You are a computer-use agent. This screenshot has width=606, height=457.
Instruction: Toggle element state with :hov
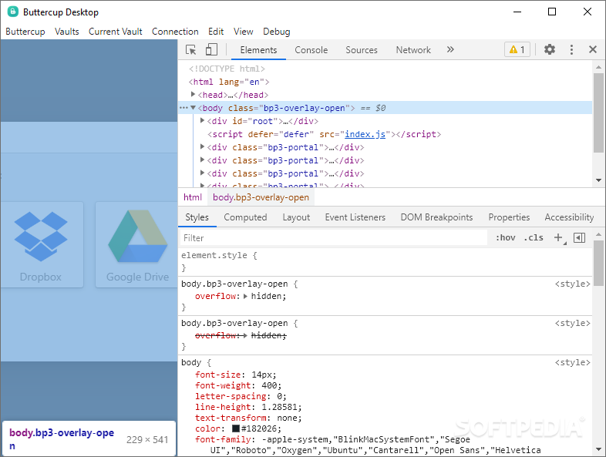pyautogui.click(x=506, y=237)
